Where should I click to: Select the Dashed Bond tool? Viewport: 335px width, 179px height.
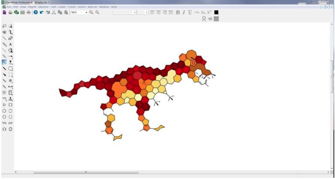(4, 50)
